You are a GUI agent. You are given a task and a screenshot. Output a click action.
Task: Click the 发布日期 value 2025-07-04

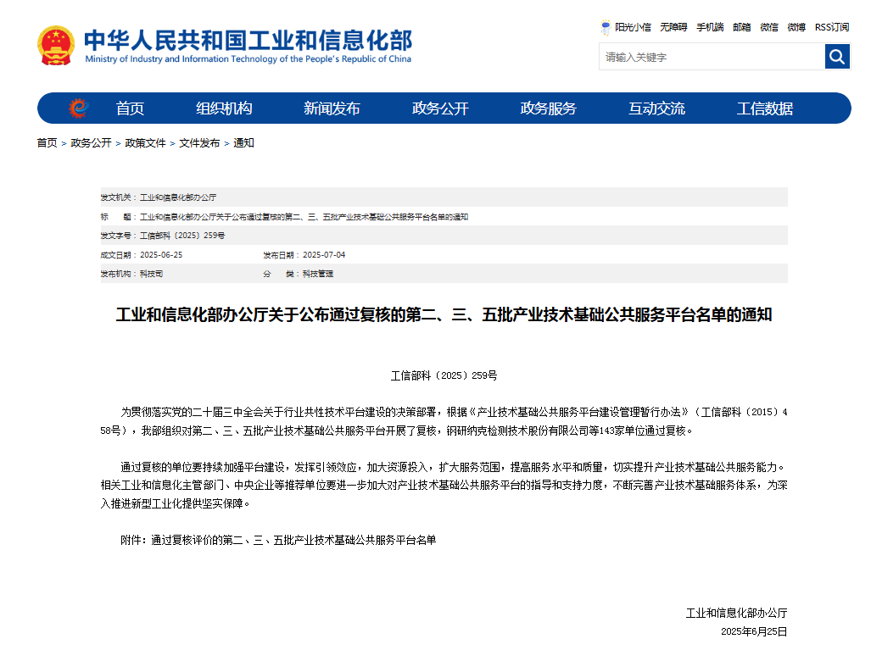click(324, 255)
